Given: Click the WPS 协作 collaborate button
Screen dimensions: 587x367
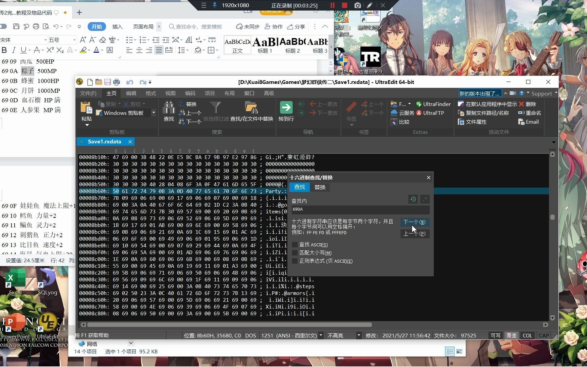Looking at the screenshot, I should click(x=273, y=27).
